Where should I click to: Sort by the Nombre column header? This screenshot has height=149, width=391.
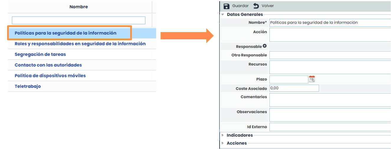click(x=78, y=7)
